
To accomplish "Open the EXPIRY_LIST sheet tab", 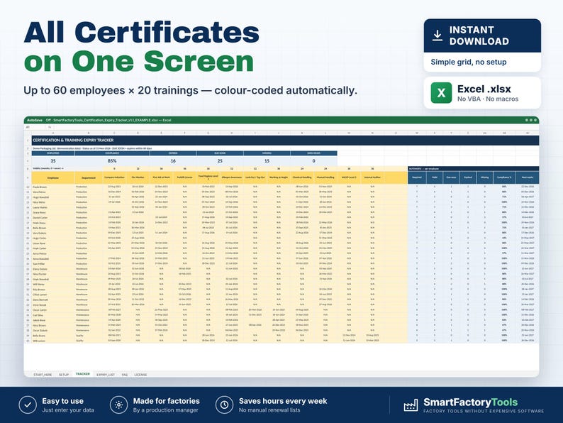I will click(106, 375).
